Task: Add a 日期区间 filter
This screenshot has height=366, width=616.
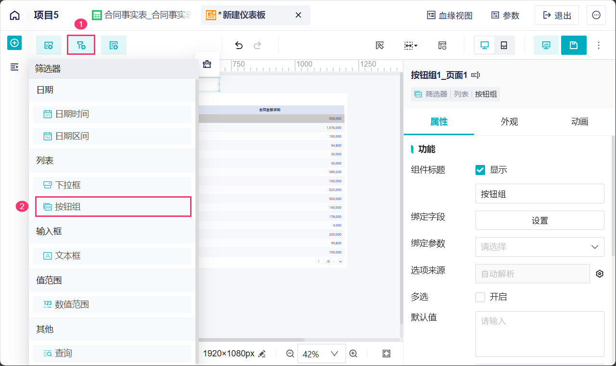Action: (112, 136)
